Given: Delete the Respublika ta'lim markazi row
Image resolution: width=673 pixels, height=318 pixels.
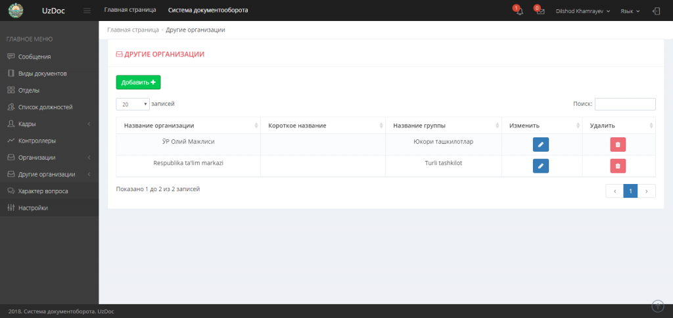Looking at the screenshot, I should 618,166.
